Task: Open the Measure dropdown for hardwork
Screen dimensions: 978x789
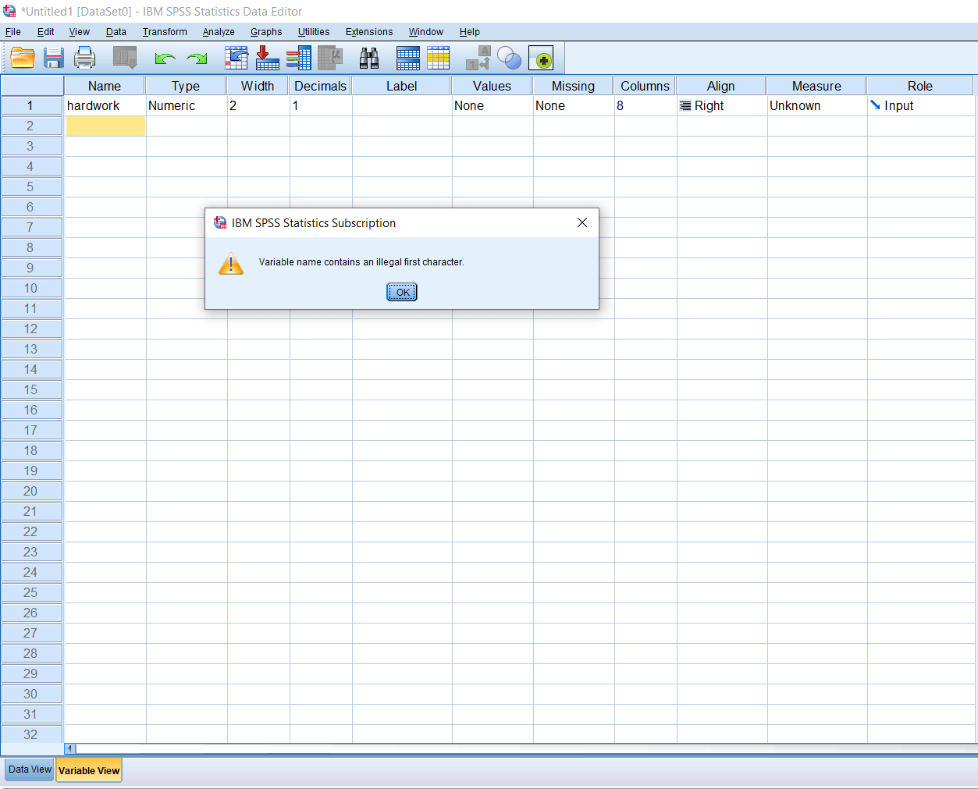Action: tap(816, 105)
